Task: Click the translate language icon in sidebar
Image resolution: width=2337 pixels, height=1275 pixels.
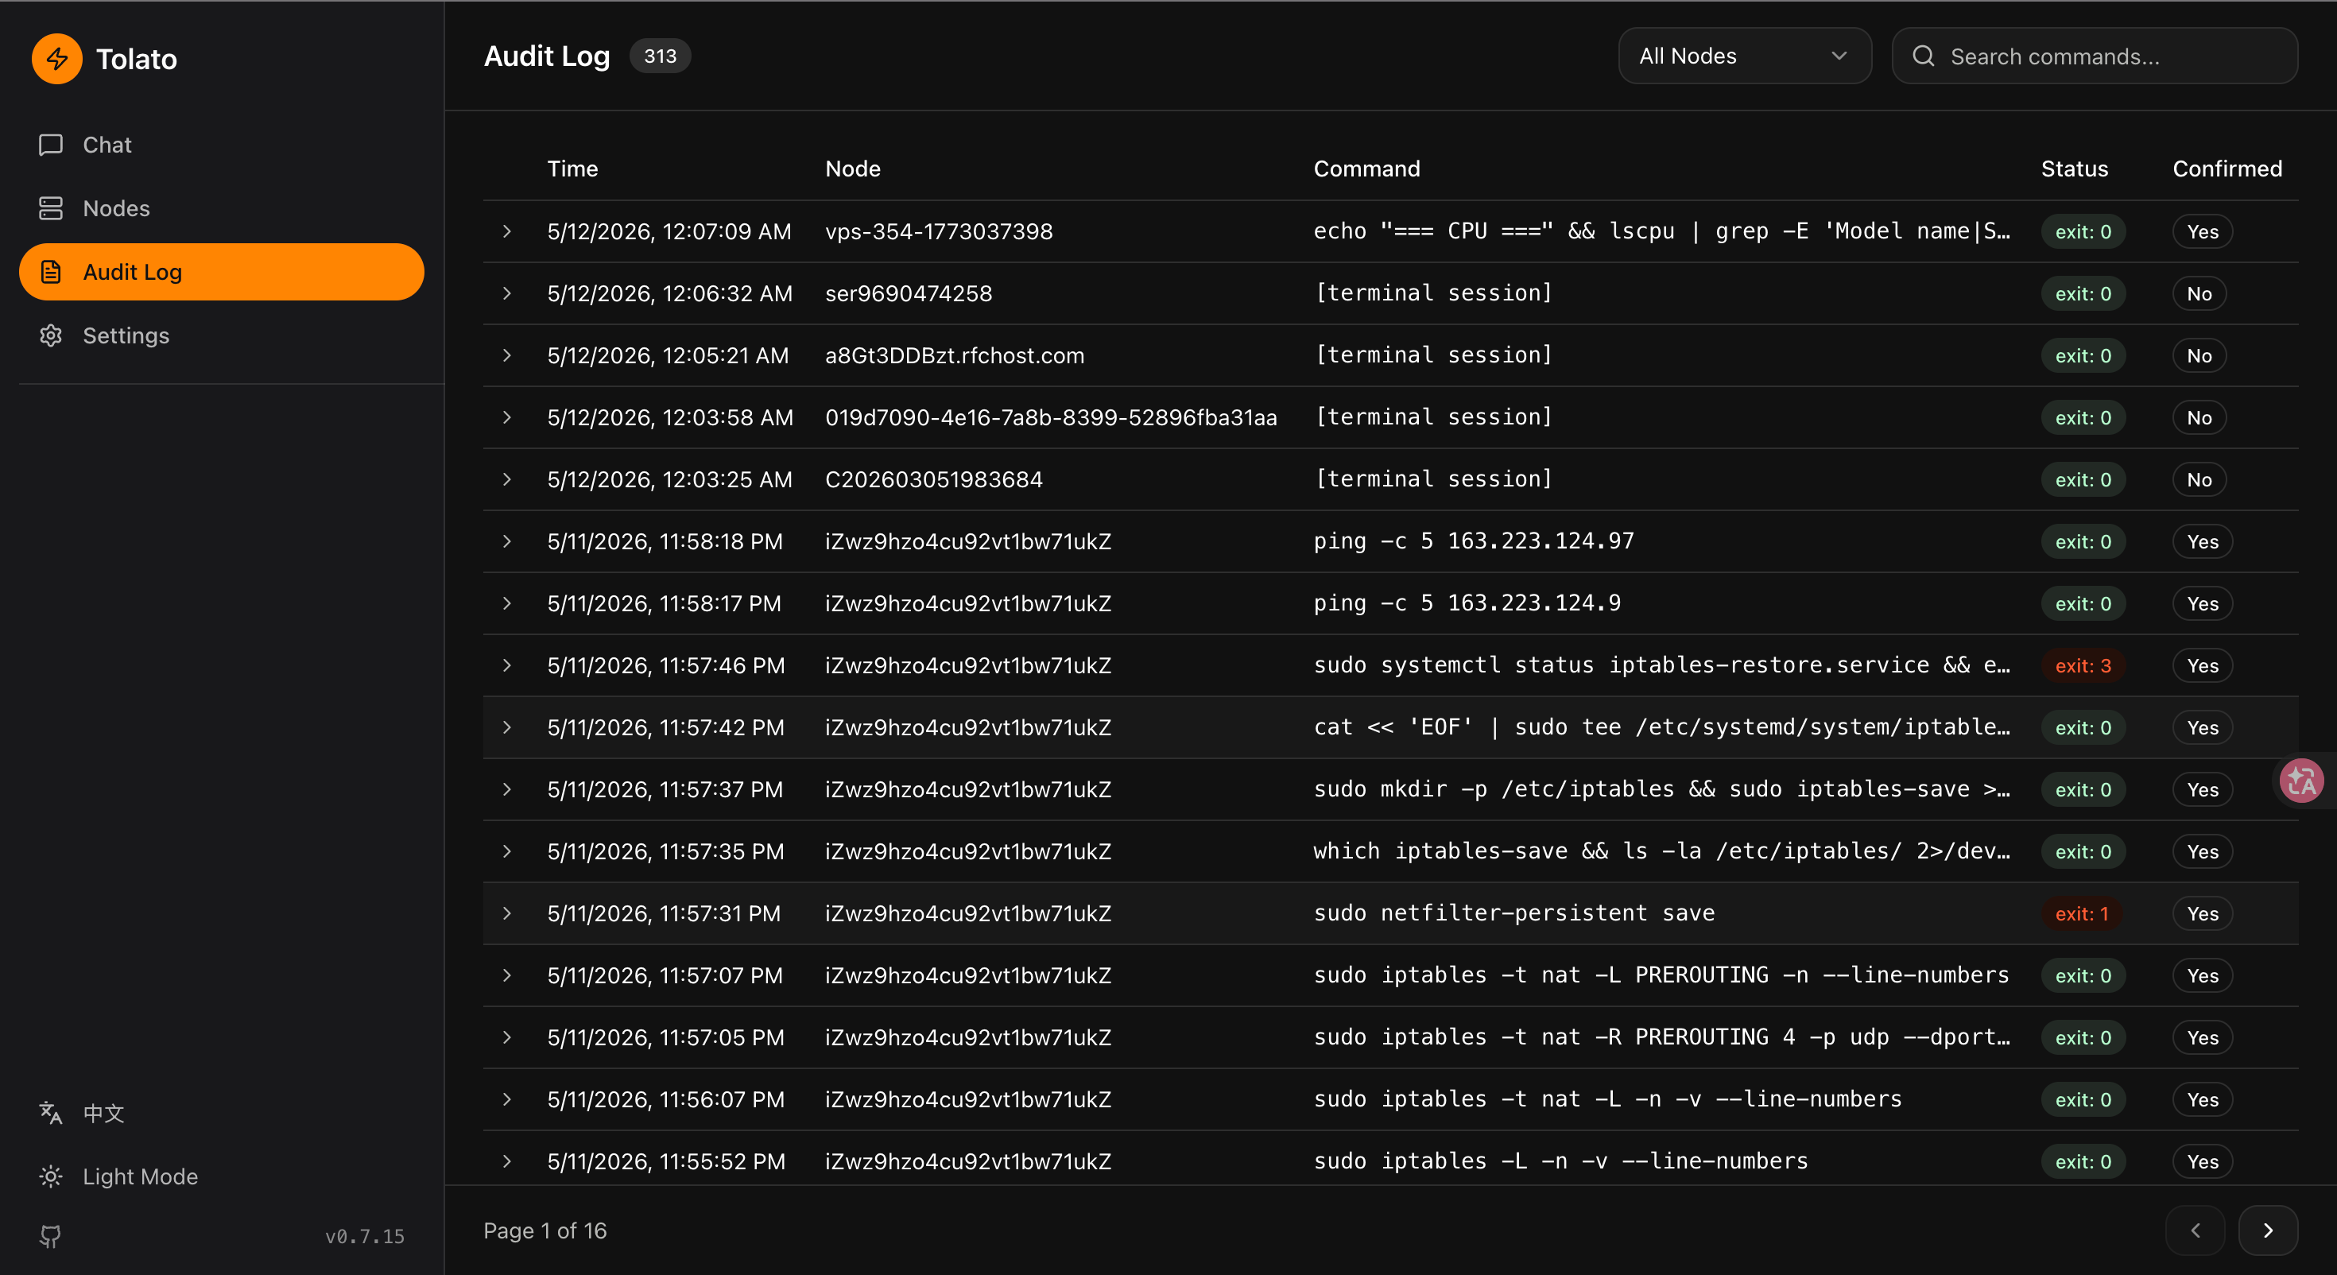Action: tap(51, 1114)
